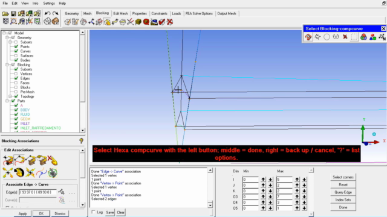Toggle the FLUID part checkbox
The image size is (387, 217).
click(16, 115)
